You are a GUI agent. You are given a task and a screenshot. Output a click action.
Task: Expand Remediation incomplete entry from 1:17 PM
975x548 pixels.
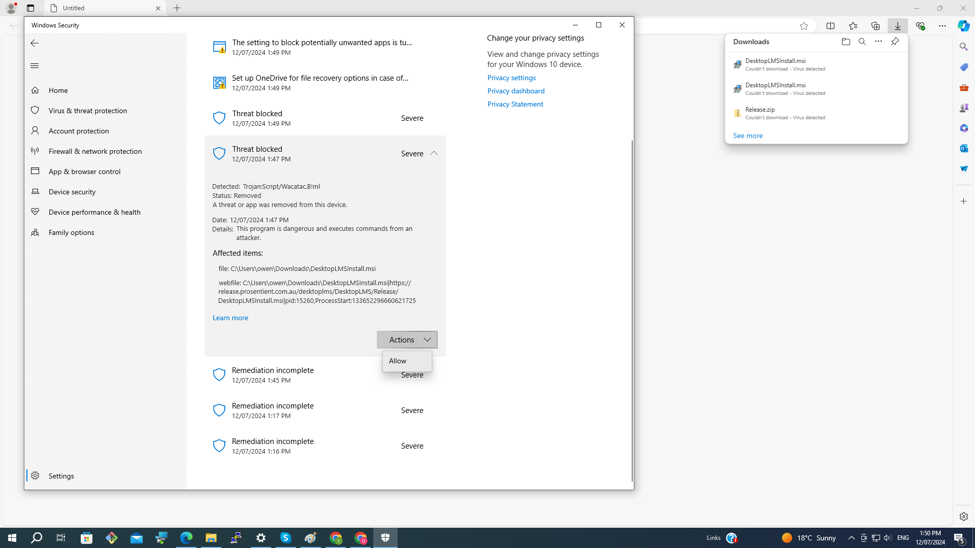[325, 410]
